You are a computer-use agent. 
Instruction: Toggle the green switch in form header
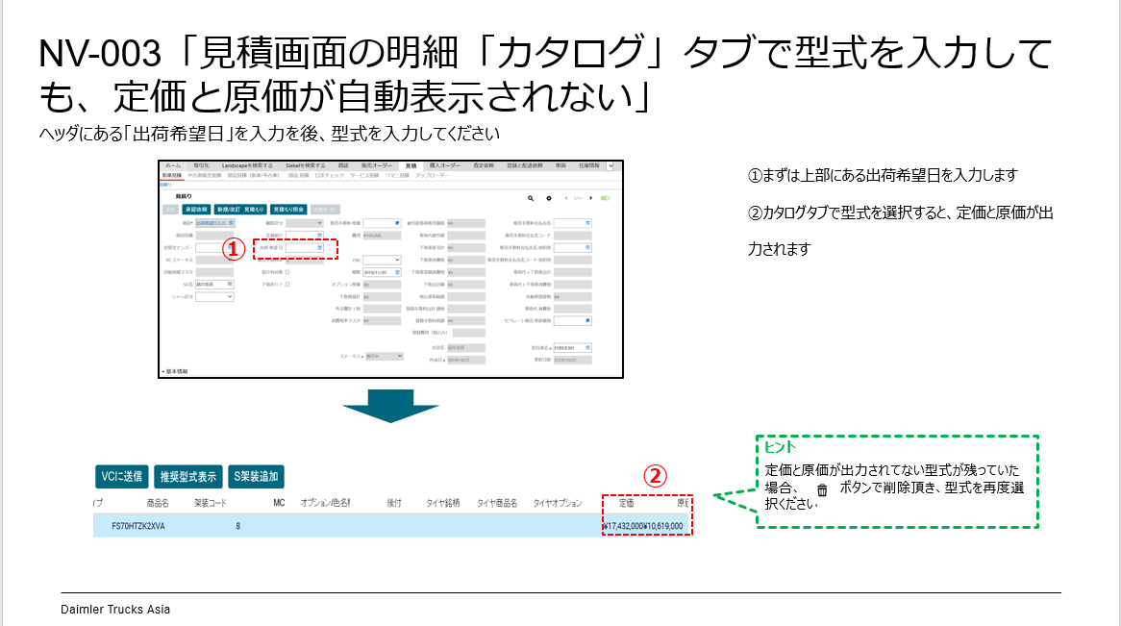click(605, 197)
